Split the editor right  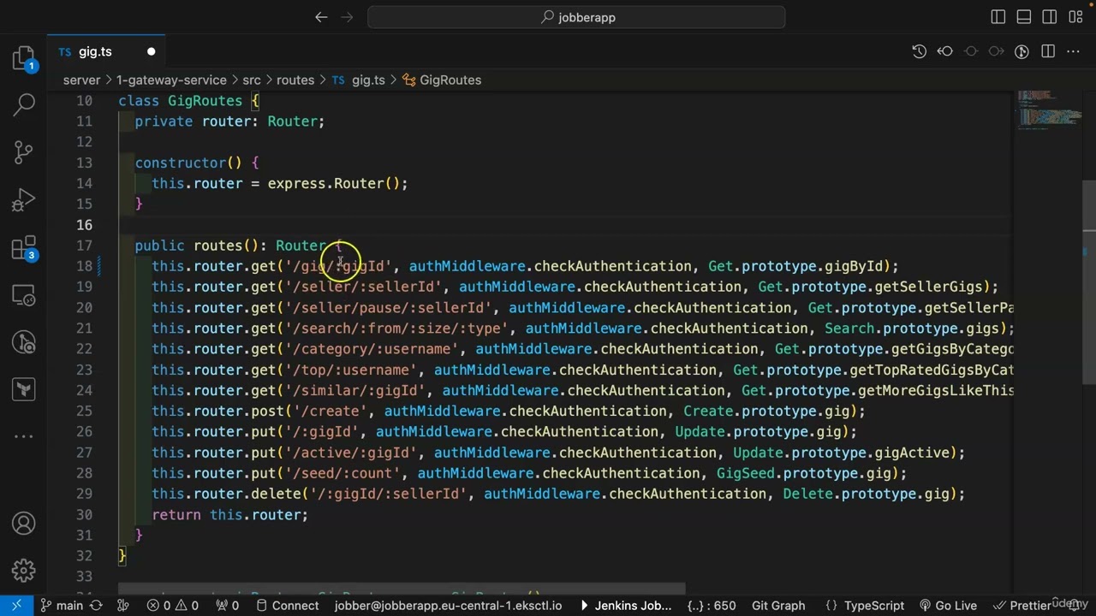[x=1048, y=51]
